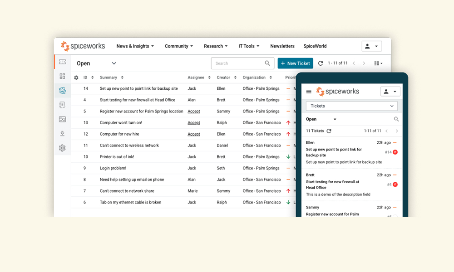Refresh the mobile 11 Tickets list
The height and width of the screenshot is (272, 454).
(329, 131)
